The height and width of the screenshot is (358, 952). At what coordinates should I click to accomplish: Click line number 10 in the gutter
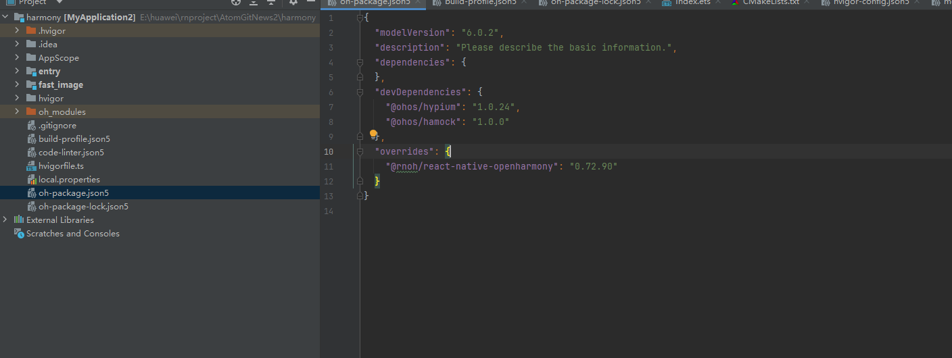tap(329, 151)
